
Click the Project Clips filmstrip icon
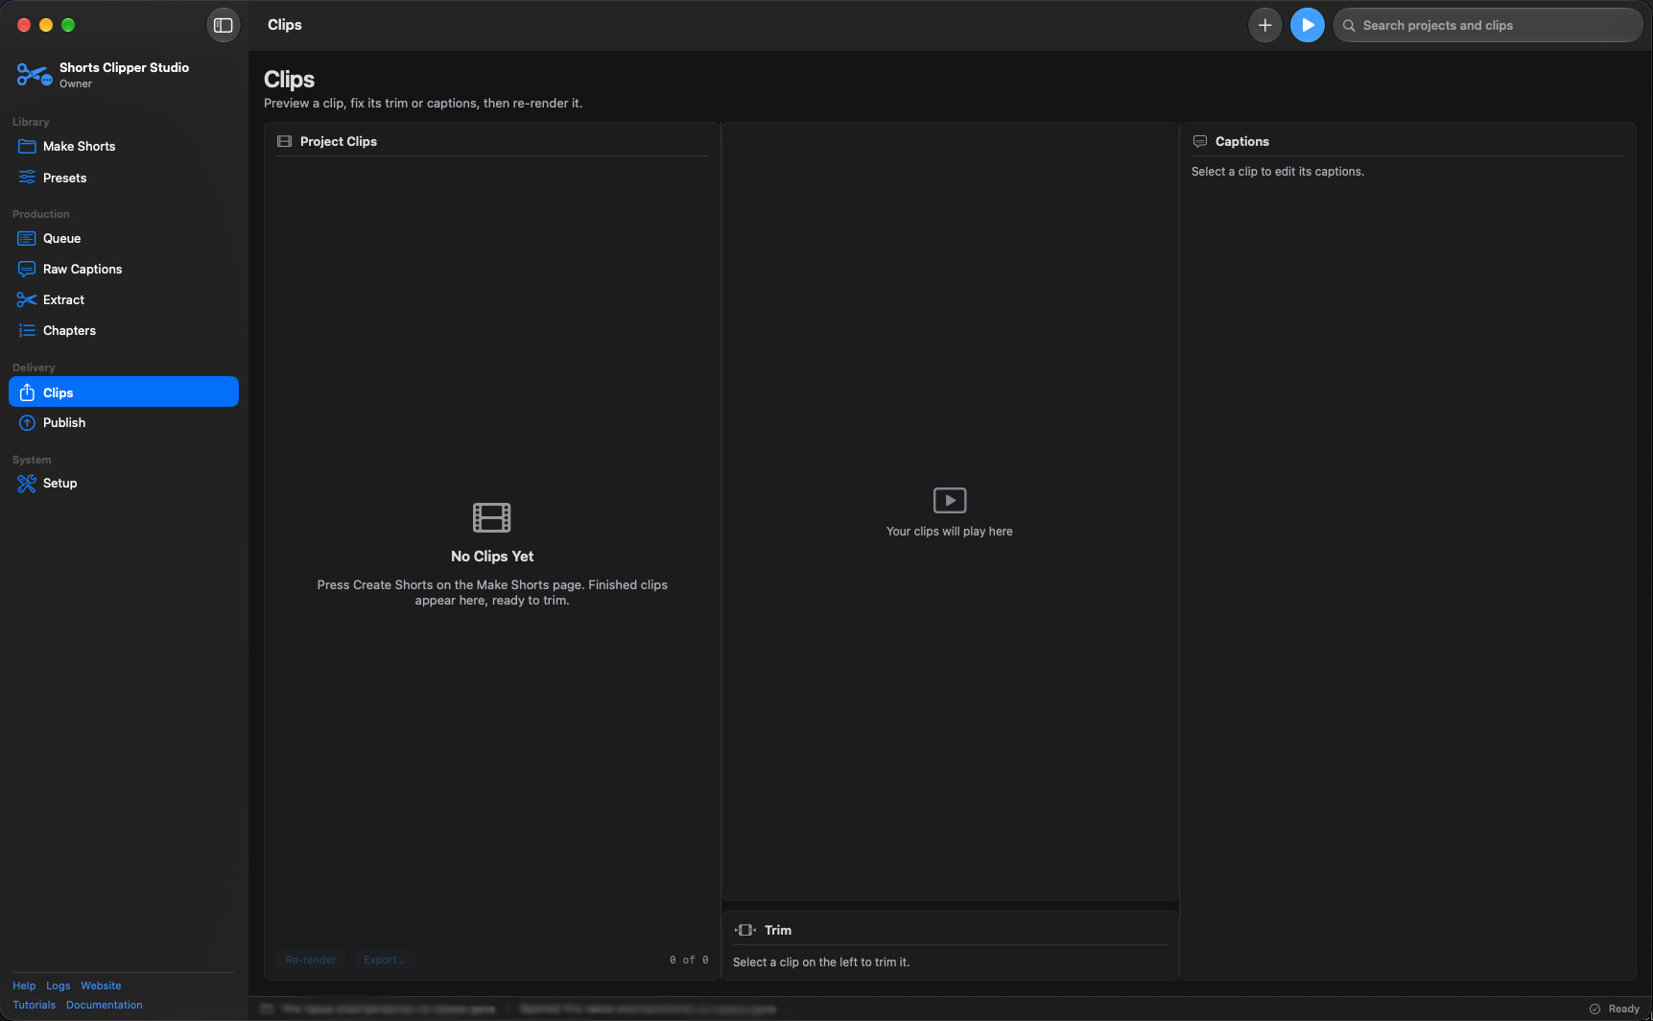[284, 141]
